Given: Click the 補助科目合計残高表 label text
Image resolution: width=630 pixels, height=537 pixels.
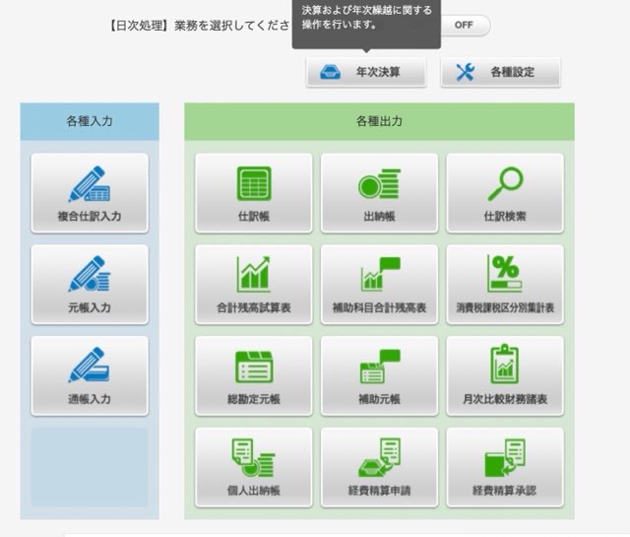Looking at the screenshot, I should coord(379,307).
